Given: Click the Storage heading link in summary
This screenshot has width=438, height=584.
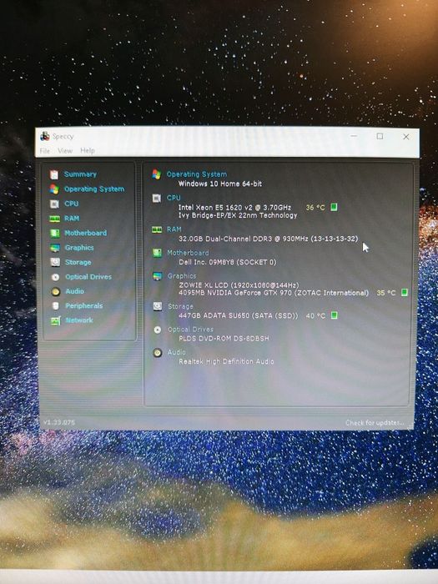Looking at the screenshot, I should [x=180, y=306].
